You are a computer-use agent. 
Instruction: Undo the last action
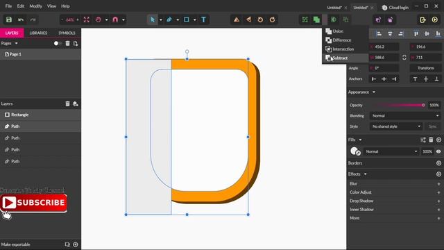click(x=21, y=19)
